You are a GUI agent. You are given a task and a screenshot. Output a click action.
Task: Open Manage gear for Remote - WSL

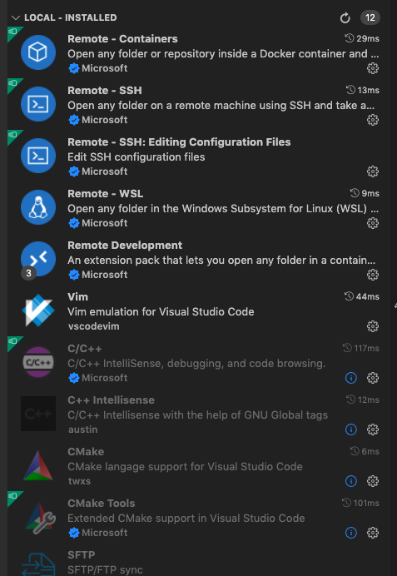[372, 223]
